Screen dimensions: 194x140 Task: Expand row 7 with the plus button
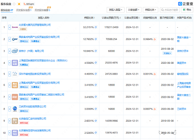coord(9,97)
